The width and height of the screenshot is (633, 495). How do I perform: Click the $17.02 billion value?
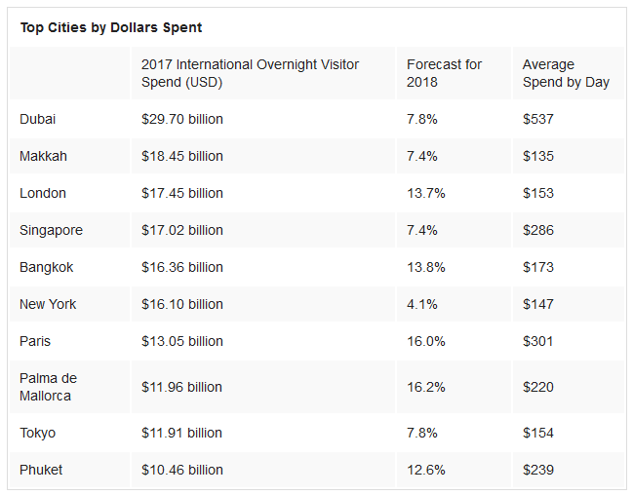182,230
